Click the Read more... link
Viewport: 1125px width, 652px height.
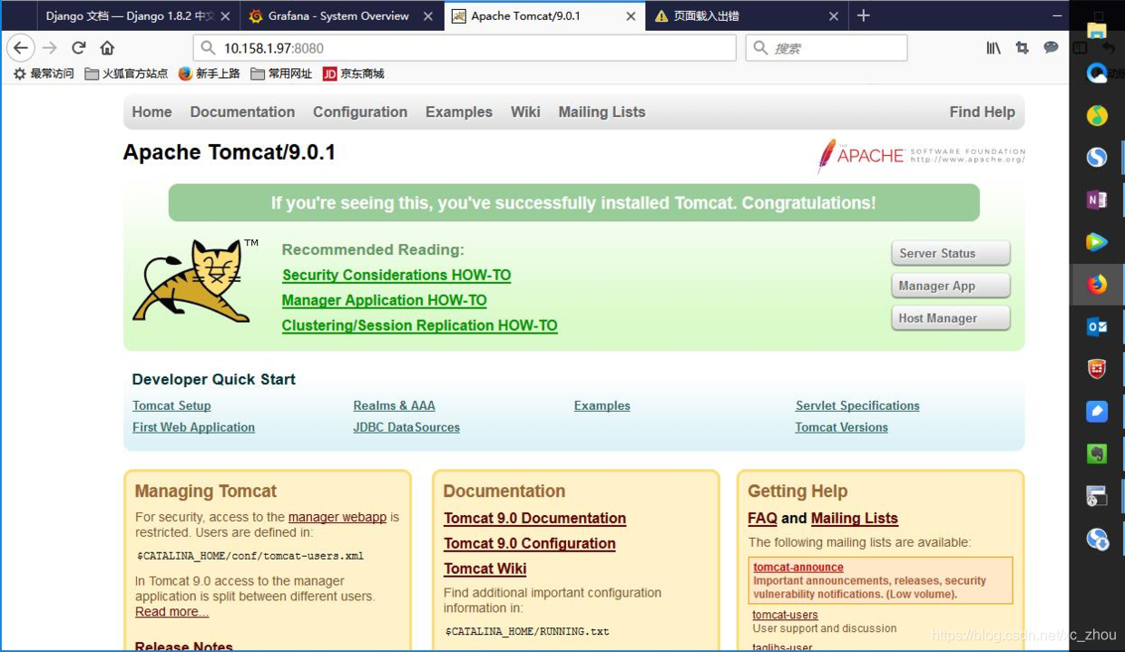click(172, 611)
